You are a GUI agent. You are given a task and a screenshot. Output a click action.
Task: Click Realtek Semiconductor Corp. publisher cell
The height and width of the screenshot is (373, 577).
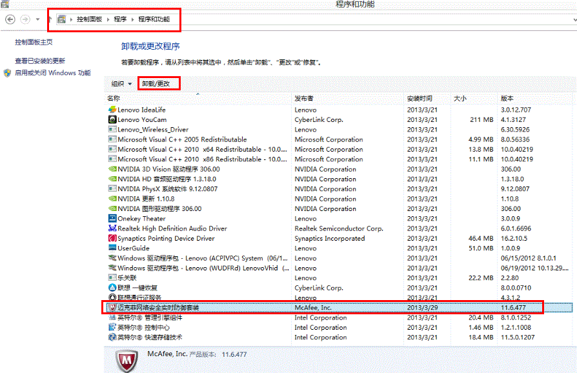[339, 228]
